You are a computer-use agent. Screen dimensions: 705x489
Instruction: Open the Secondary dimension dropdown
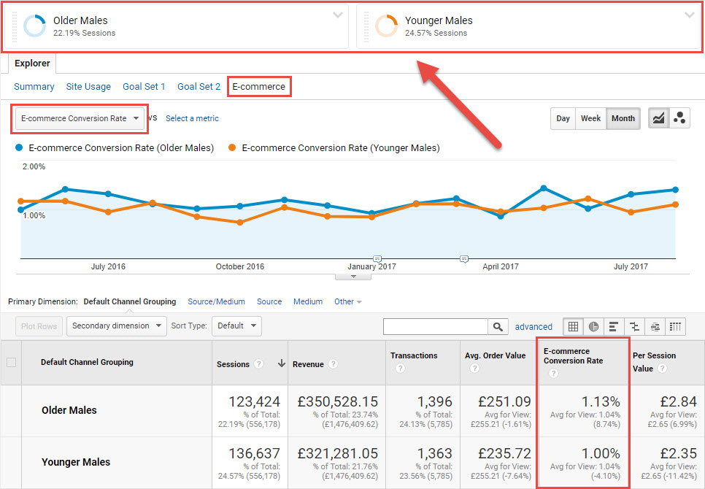115,326
